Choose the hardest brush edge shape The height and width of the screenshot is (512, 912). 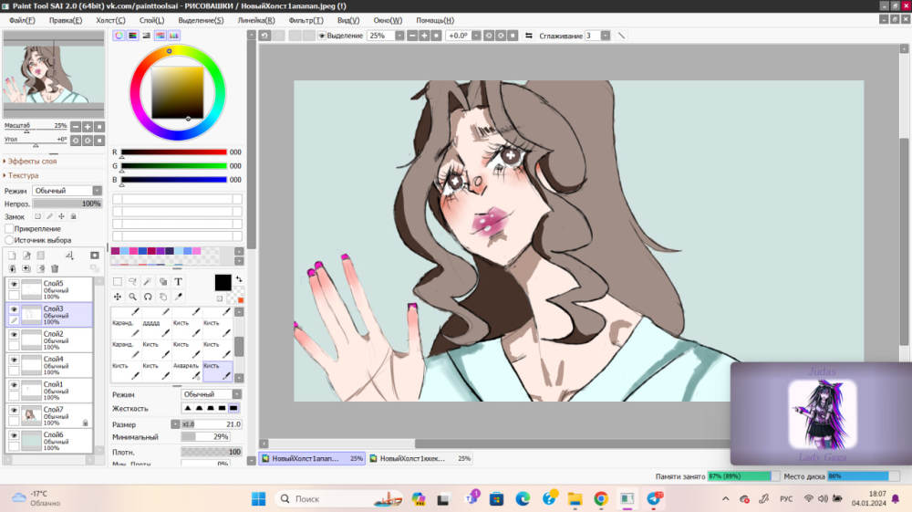[x=233, y=409]
